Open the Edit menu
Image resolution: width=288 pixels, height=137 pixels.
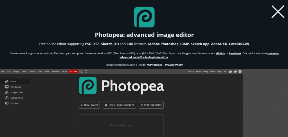9,71
